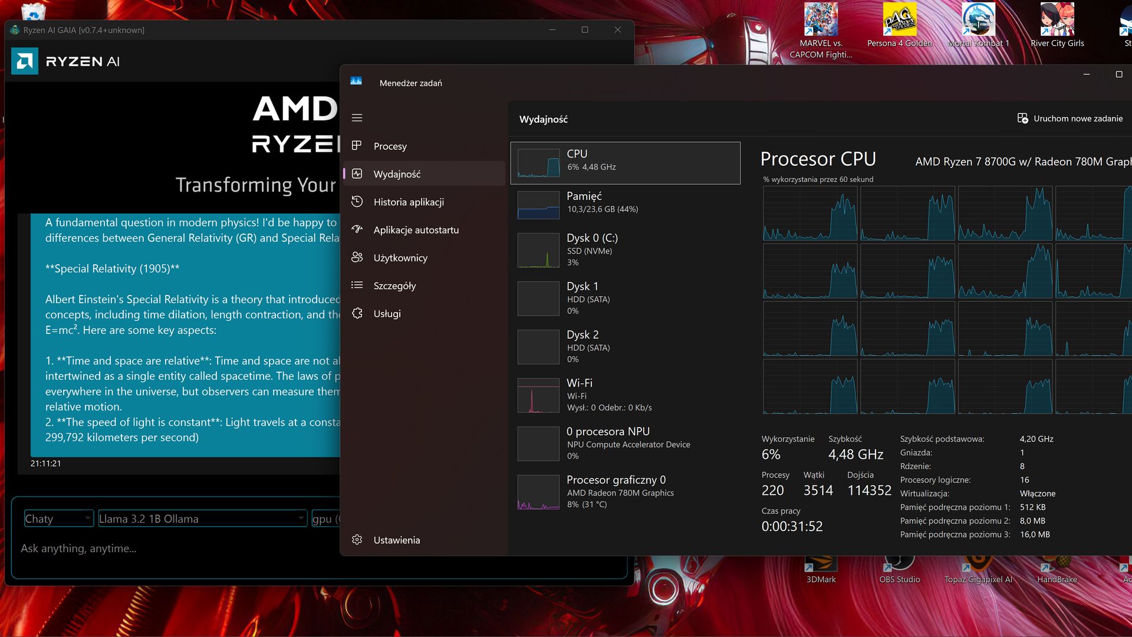Switch to the Procesy tab
This screenshot has height=637, width=1132.
[423, 146]
